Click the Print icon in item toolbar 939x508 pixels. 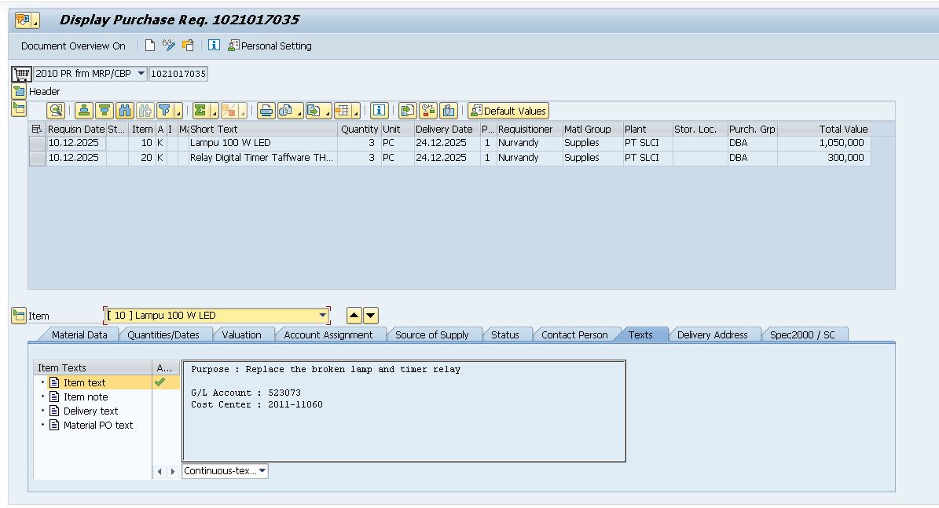coord(266,111)
